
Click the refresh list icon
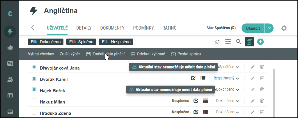217,42
